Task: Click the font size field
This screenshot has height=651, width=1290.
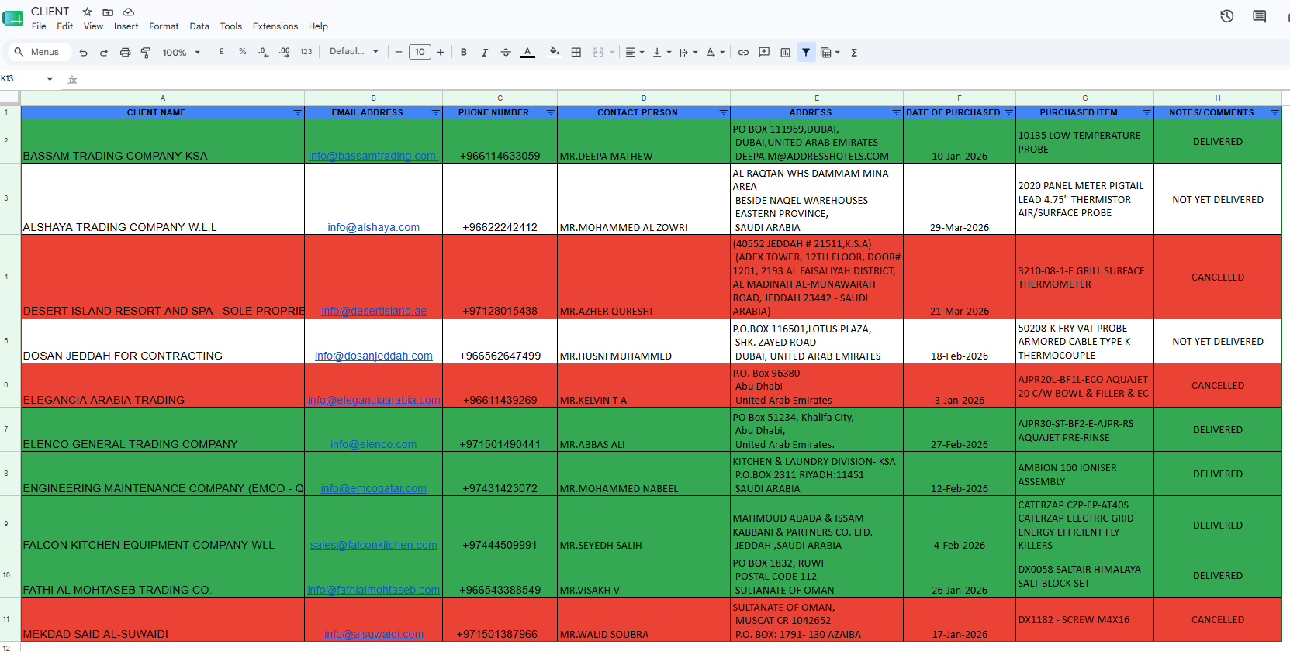Action: click(420, 52)
